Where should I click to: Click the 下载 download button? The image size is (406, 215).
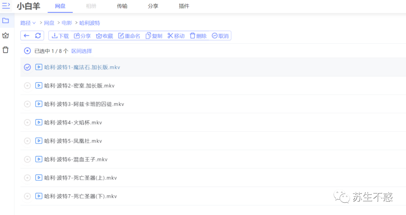pyautogui.click(x=60, y=36)
